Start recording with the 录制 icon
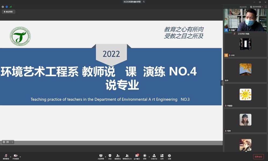 145,156
